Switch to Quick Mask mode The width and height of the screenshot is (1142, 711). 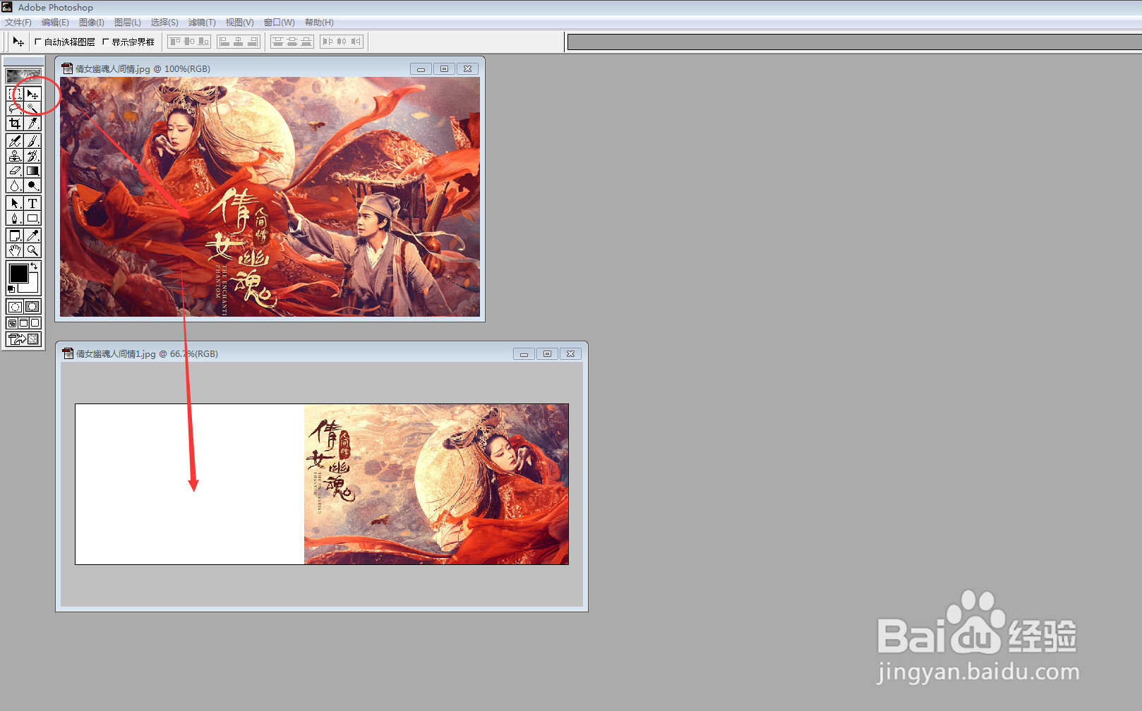click(32, 307)
